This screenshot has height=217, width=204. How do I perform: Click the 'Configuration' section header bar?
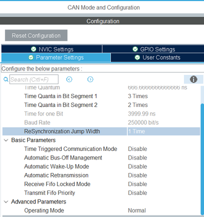pyautogui.click(x=102, y=21)
